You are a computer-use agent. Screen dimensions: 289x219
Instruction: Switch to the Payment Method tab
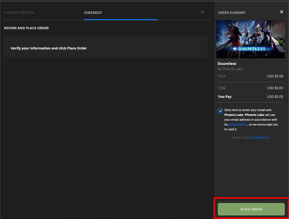pyautogui.click(x=19, y=13)
